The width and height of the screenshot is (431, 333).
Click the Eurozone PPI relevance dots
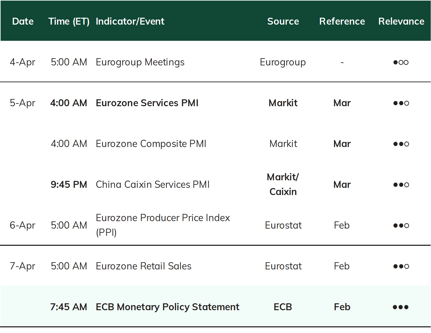(x=401, y=226)
